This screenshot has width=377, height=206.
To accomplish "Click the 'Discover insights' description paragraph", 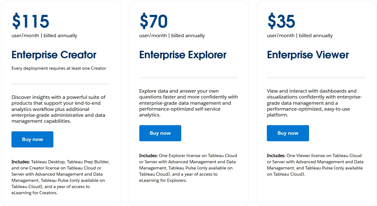I will (x=58, y=109).
